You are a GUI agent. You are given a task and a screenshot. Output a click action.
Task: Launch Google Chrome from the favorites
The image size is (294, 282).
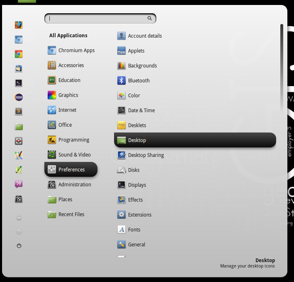coord(19,54)
